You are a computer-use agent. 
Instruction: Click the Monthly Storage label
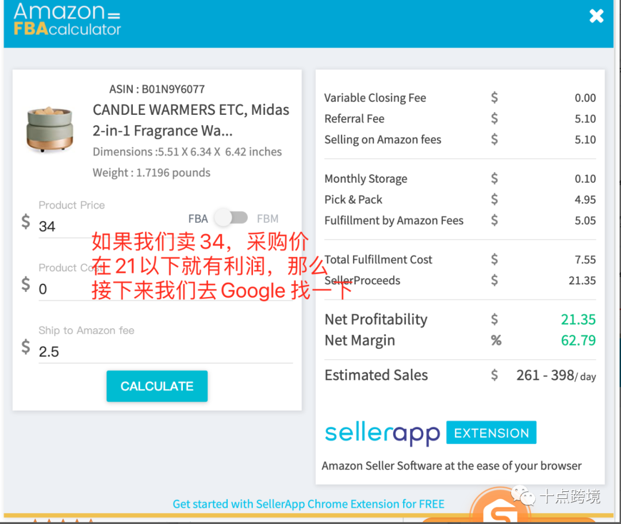click(366, 179)
